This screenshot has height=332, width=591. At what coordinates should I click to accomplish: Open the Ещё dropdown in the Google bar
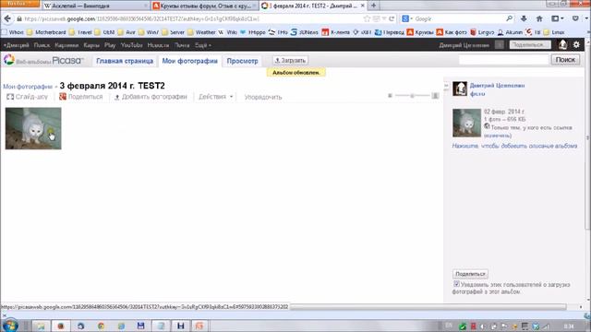pyautogui.click(x=203, y=45)
